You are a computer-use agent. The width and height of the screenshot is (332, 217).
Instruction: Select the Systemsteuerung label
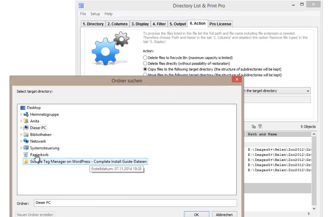[45, 148]
